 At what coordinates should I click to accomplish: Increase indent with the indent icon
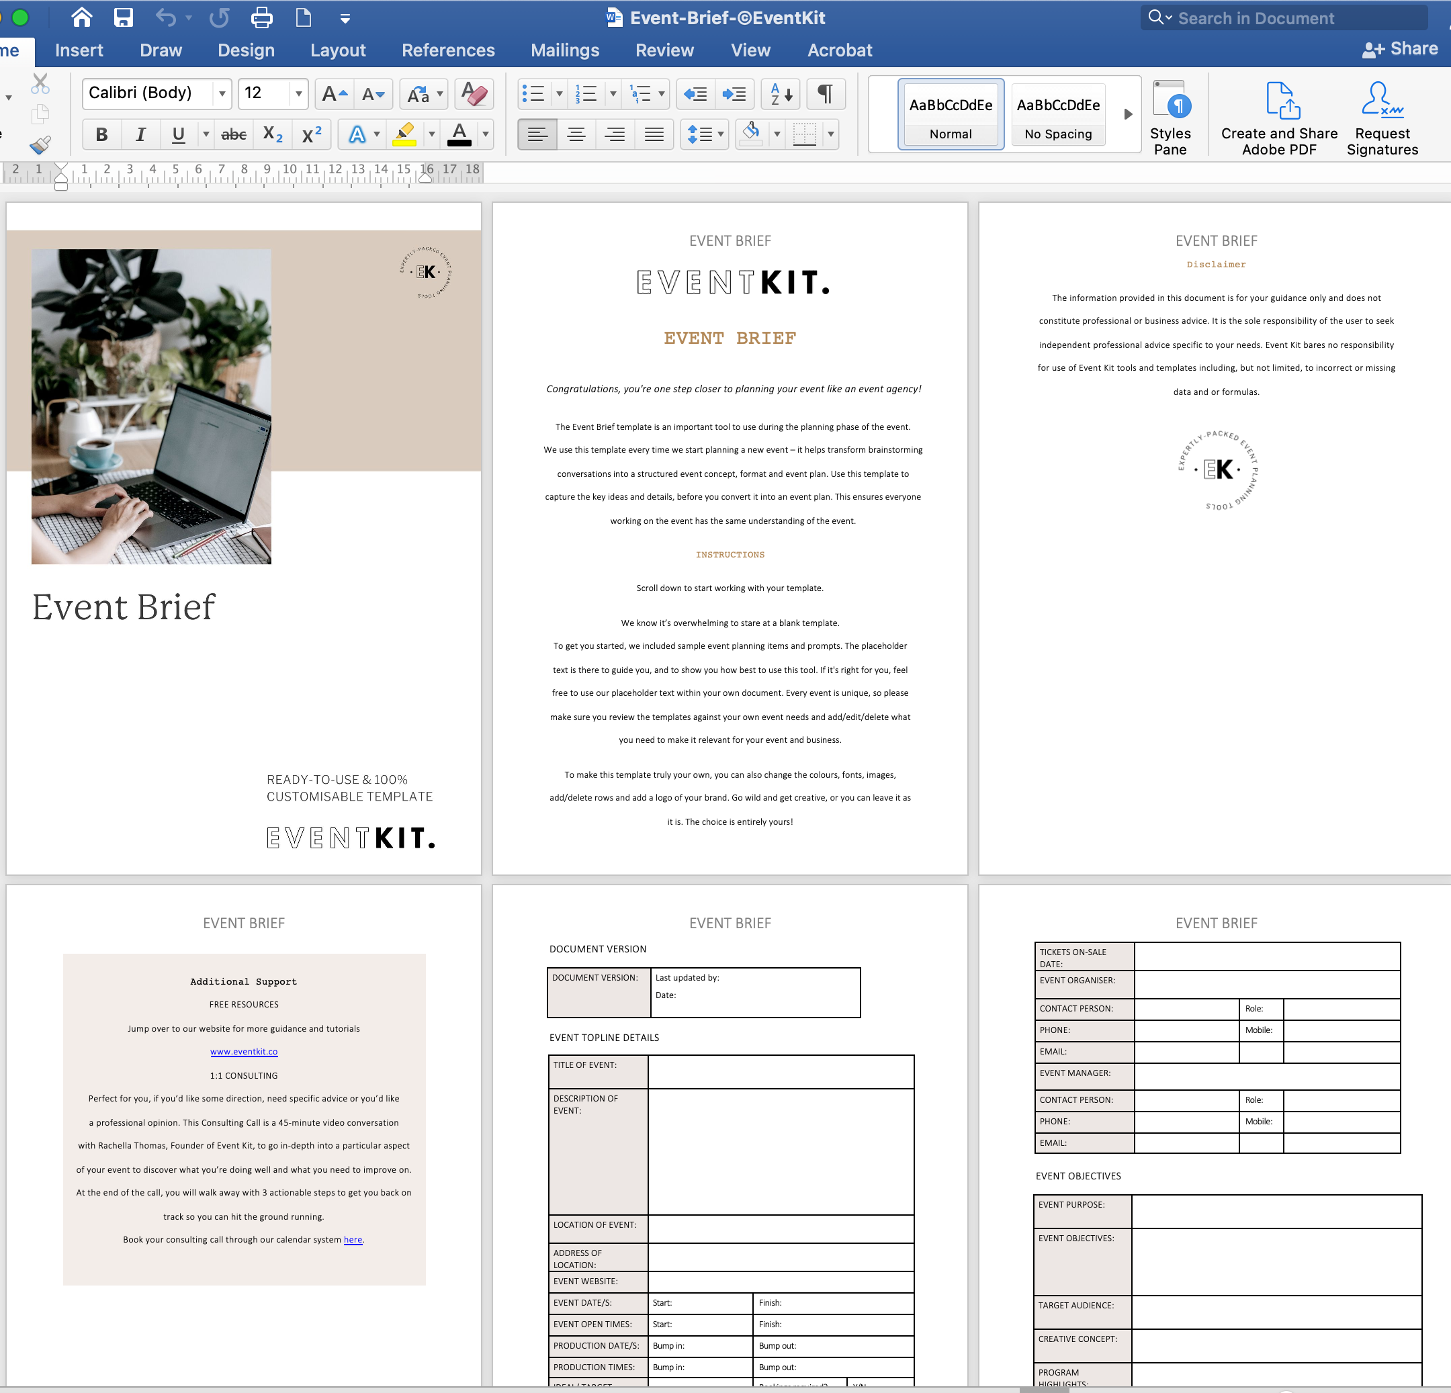point(734,94)
